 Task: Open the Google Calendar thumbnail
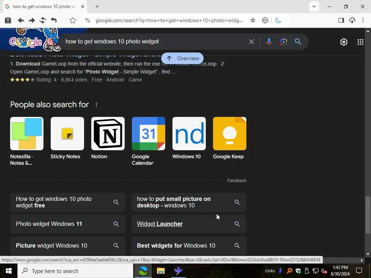[148, 134]
